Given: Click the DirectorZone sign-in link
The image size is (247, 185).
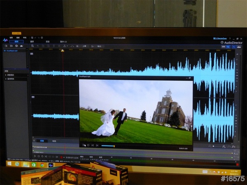Looking at the screenshot, I should (221, 38).
